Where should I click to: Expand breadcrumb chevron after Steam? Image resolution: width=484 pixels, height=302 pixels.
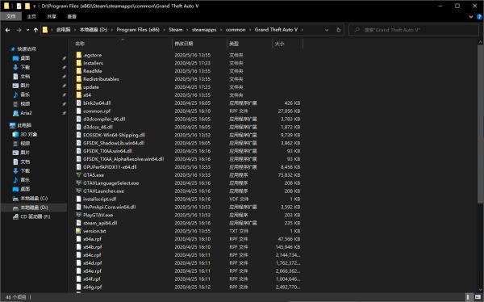187,30
